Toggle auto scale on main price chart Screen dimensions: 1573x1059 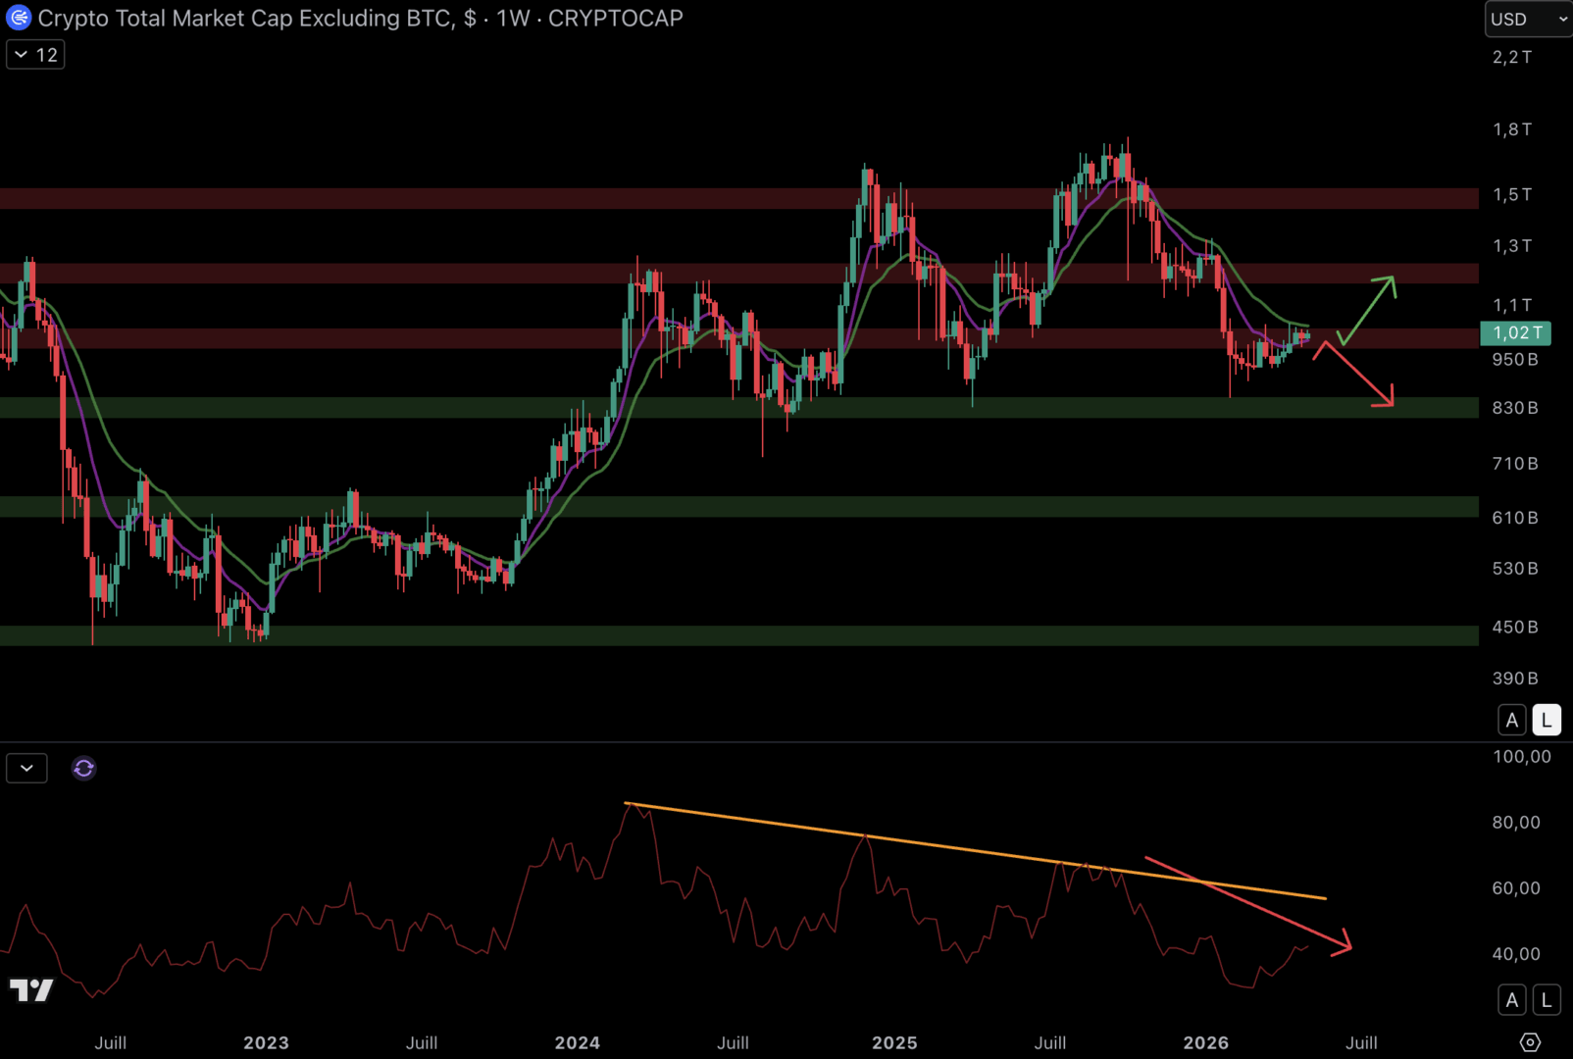click(1511, 720)
